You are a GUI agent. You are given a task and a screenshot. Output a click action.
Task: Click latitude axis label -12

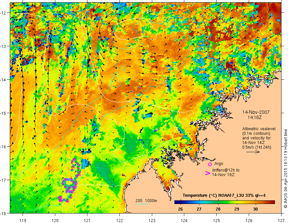coord(3,13)
